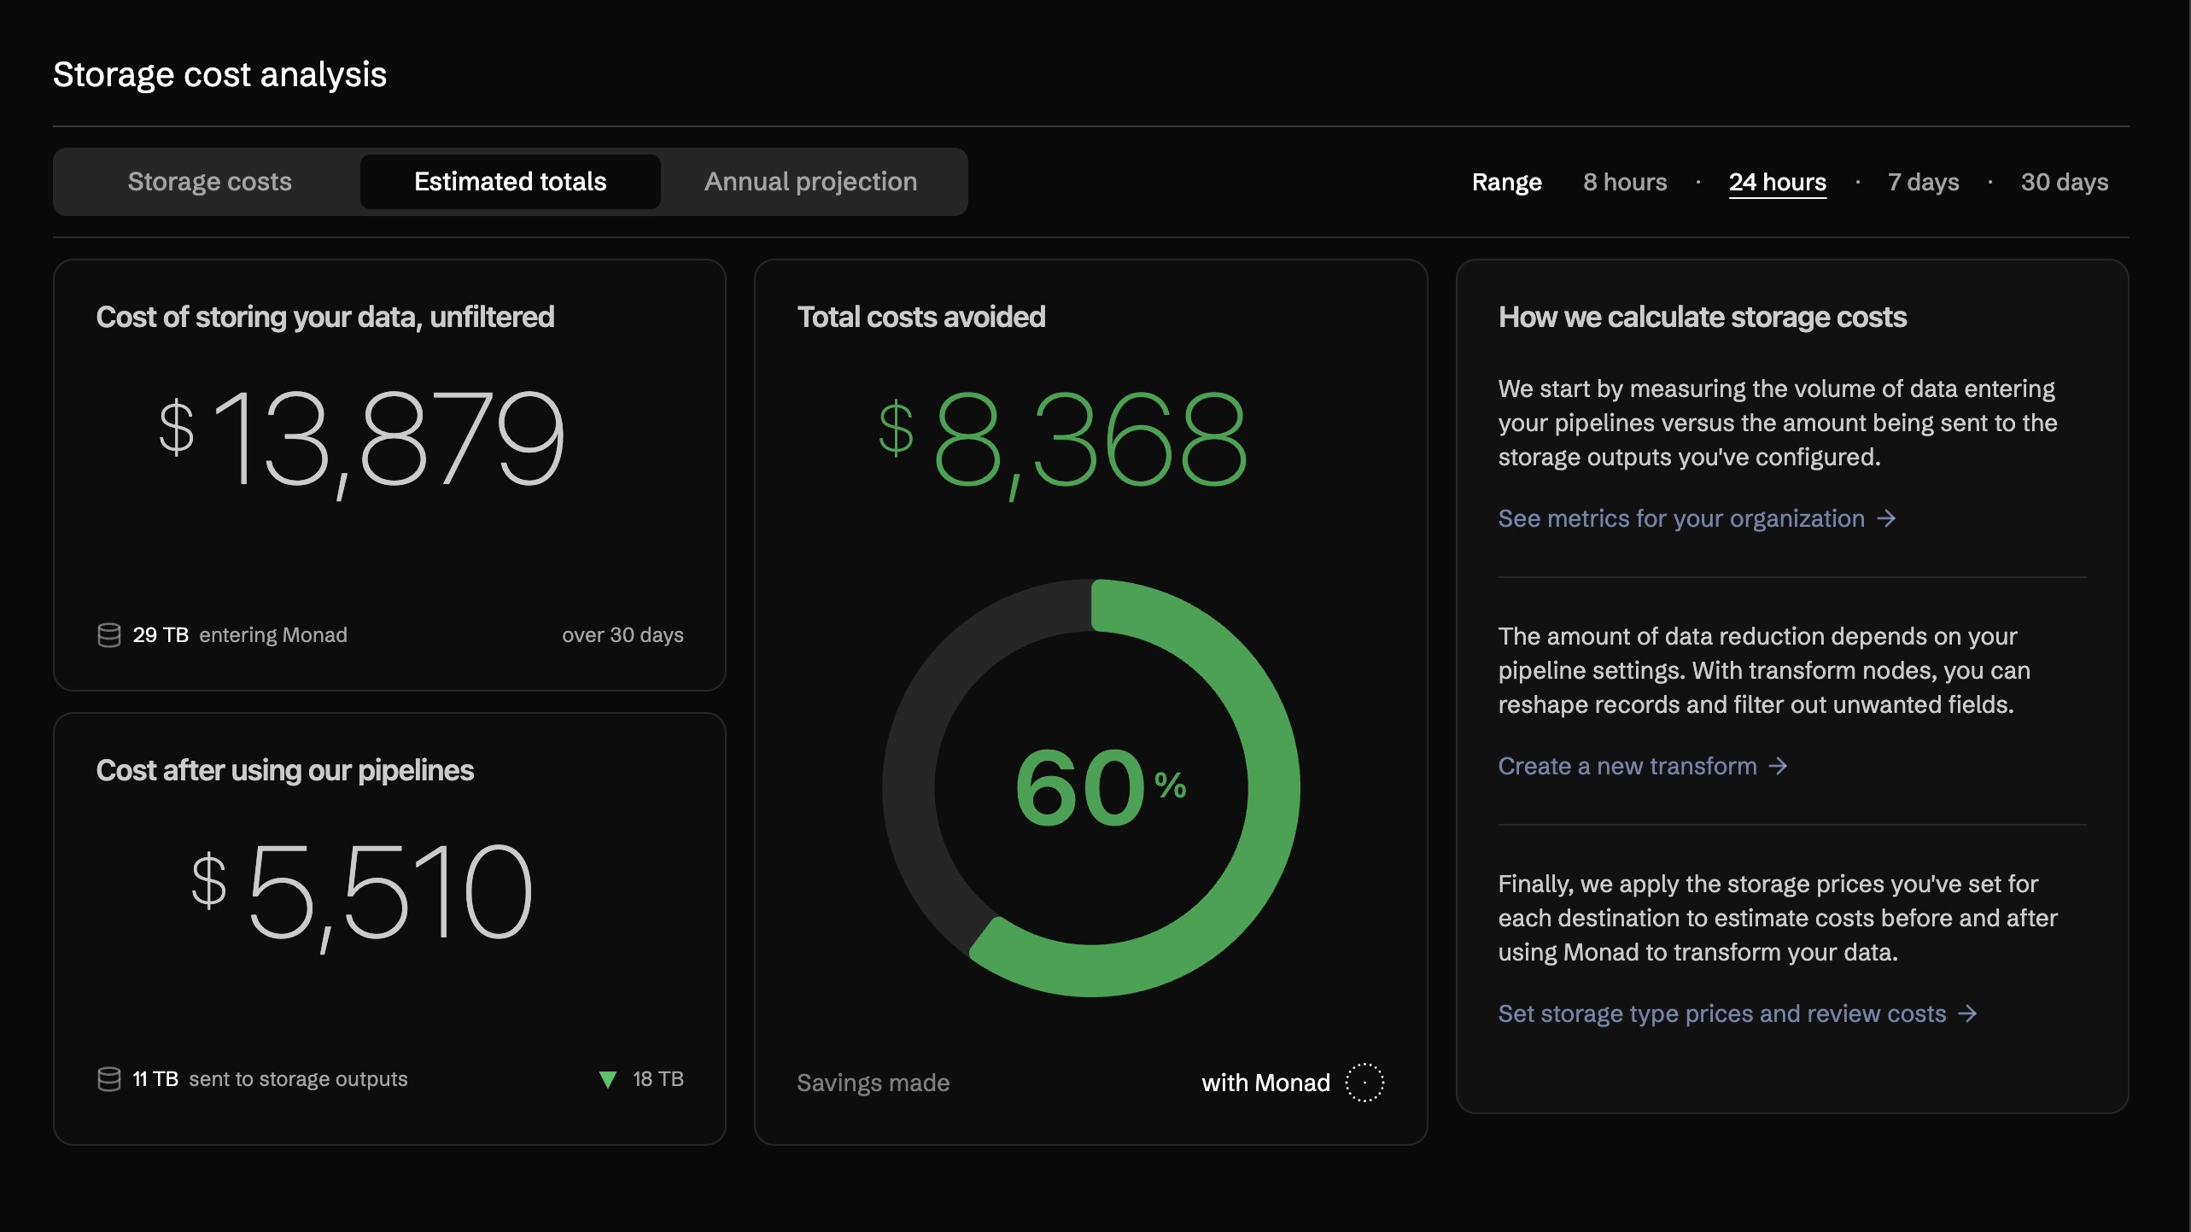Image resolution: width=2191 pixels, height=1232 pixels.
Task: Open See metrics for your organization link
Action: 1680,519
